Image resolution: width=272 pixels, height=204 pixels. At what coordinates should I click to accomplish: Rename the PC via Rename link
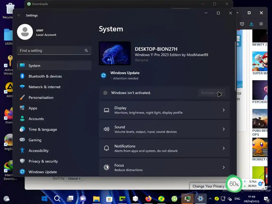[x=142, y=60]
